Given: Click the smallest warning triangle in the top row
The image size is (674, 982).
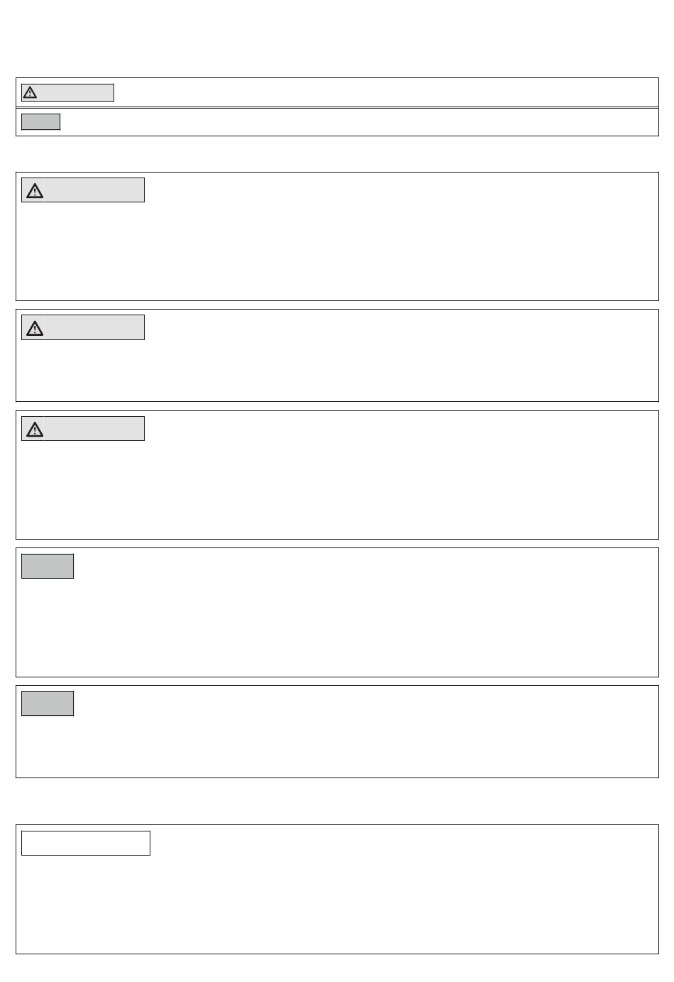Looking at the screenshot, I should [x=30, y=92].
